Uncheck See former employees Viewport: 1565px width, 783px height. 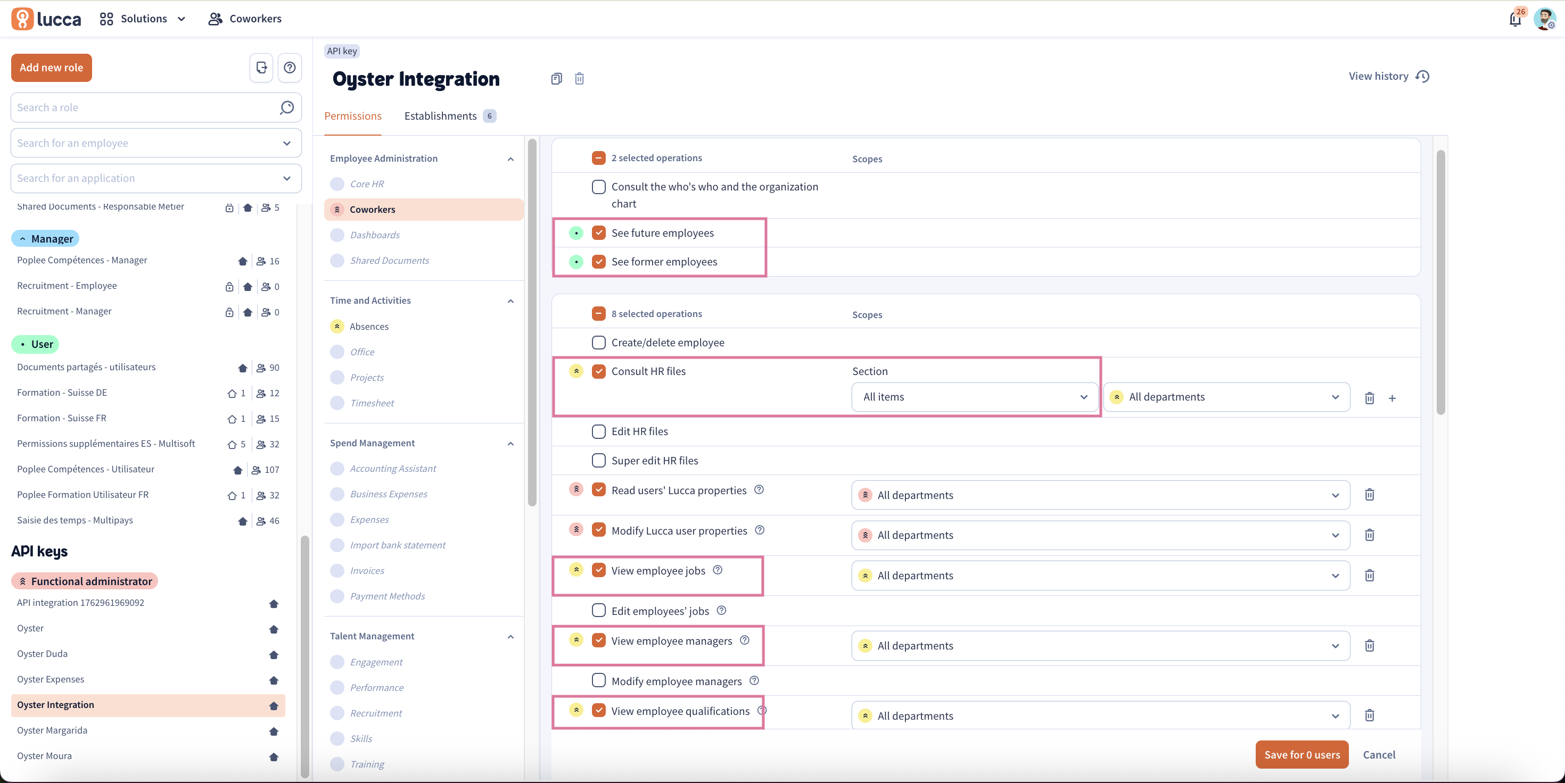point(598,262)
